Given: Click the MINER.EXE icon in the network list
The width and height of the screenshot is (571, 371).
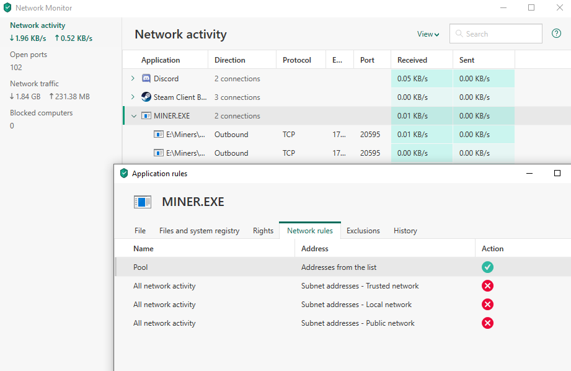Looking at the screenshot, I should 146,116.
